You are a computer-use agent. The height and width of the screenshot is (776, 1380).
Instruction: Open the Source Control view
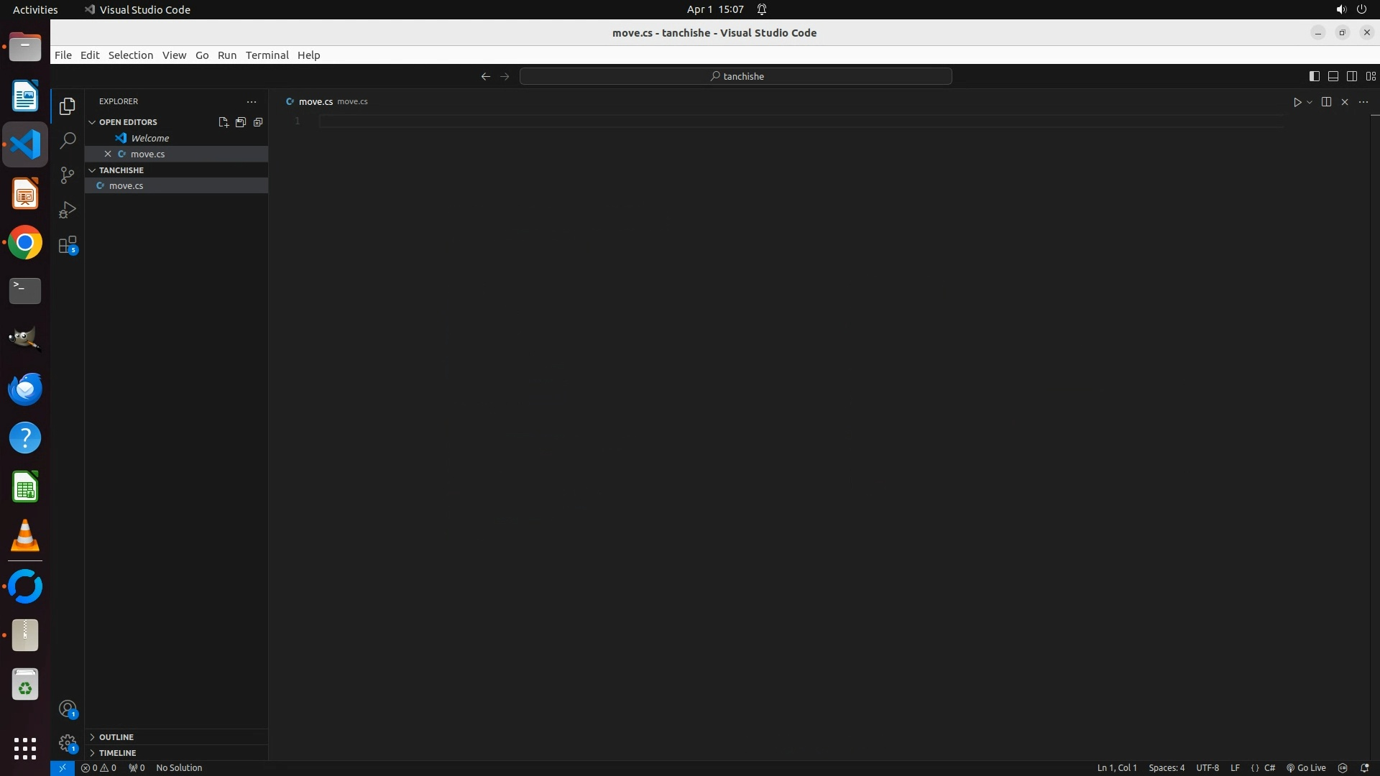68,175
